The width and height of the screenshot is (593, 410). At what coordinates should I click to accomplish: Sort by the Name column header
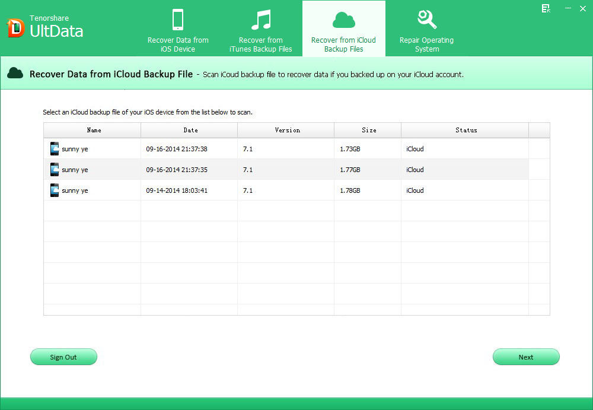coord(93,130)
